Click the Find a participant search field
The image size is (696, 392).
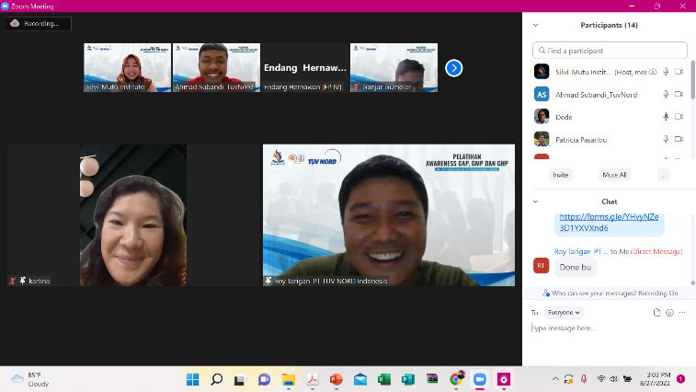coord(610,51)
